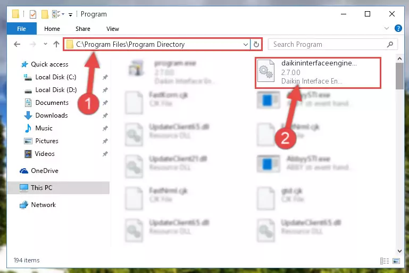Click the pin icon beside Local Disk (D:)

(x=105, y=90)
